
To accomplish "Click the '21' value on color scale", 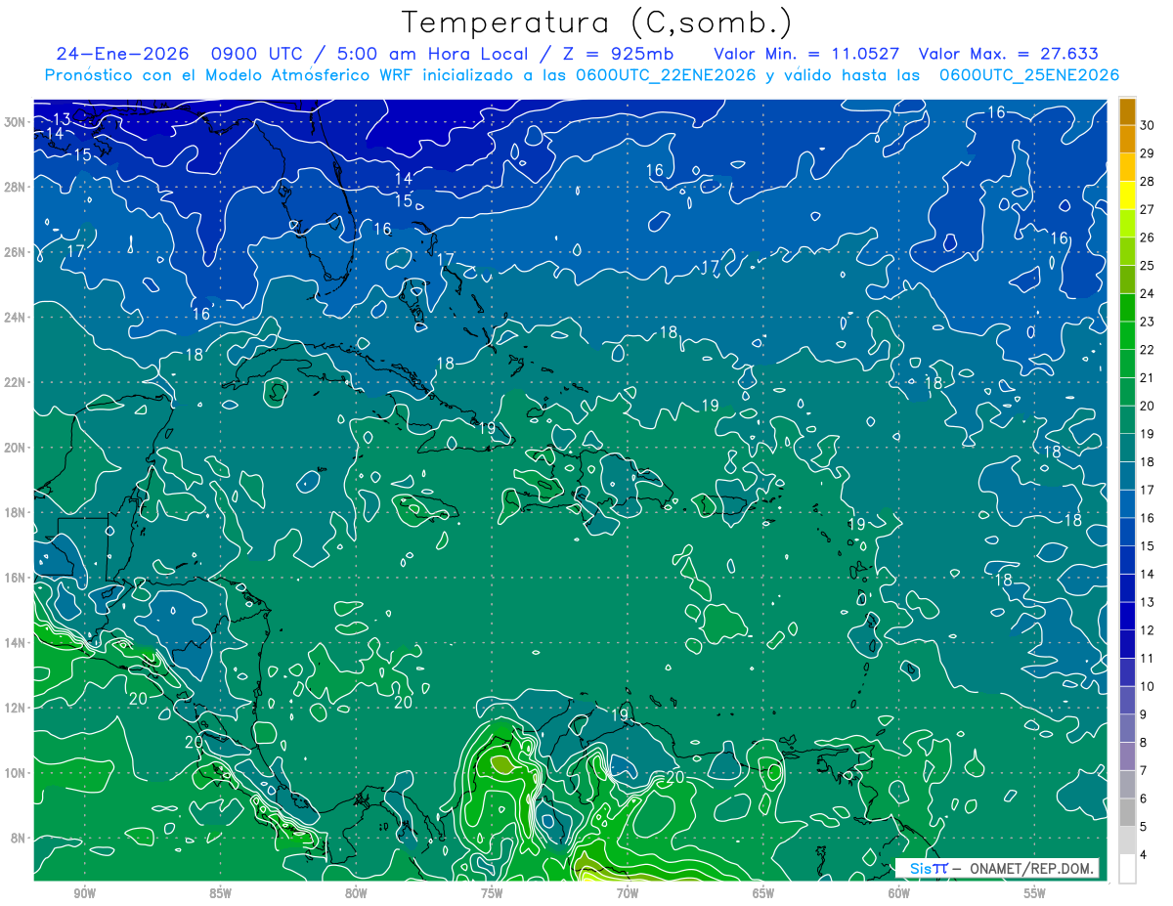I will (x=1147, y=377).
